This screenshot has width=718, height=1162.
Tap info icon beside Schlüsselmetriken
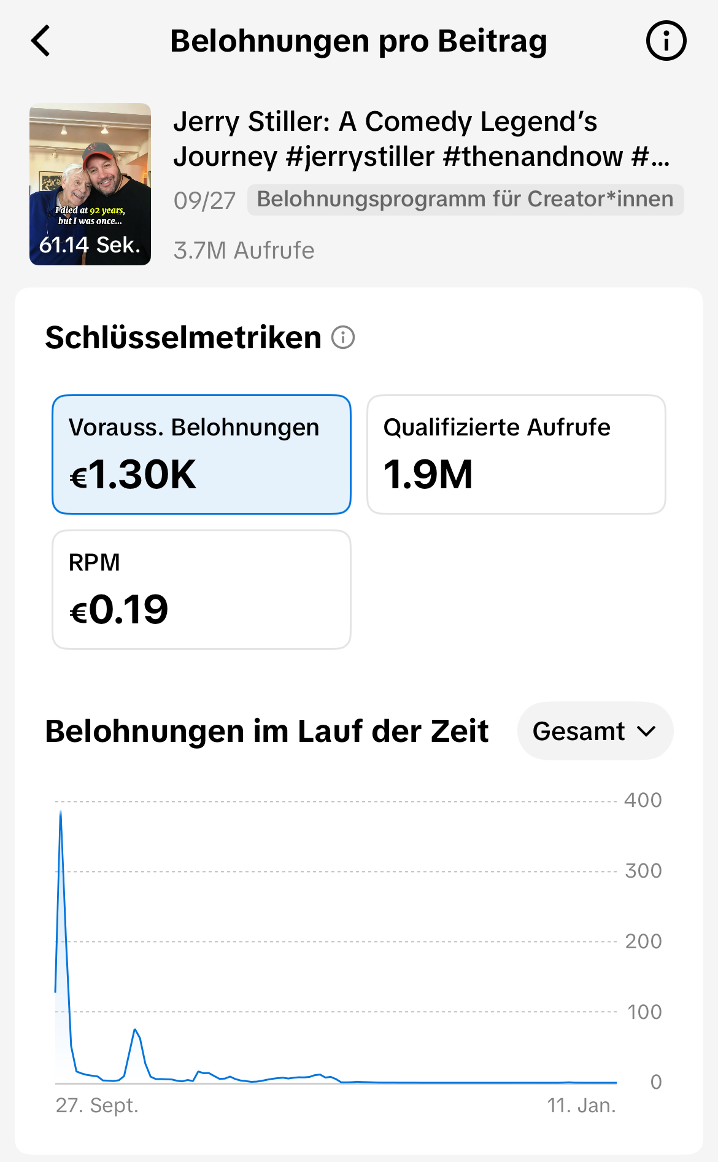click(x=343, y=338)
